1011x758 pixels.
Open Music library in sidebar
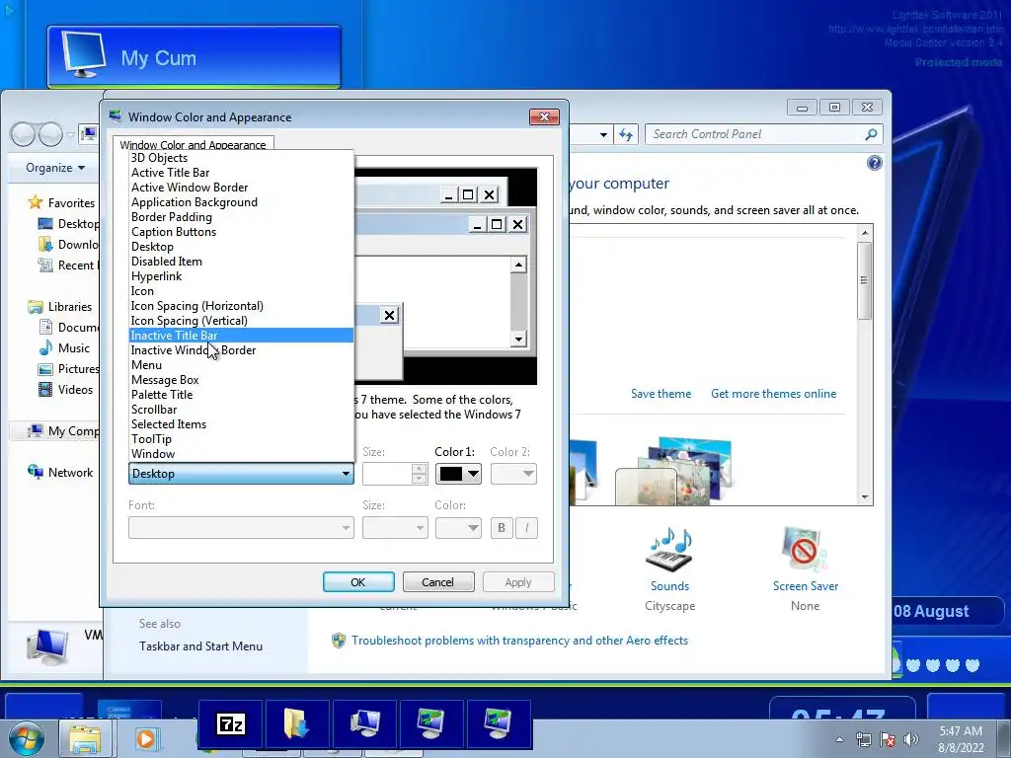pyautogui.click(x=64, y=348)
